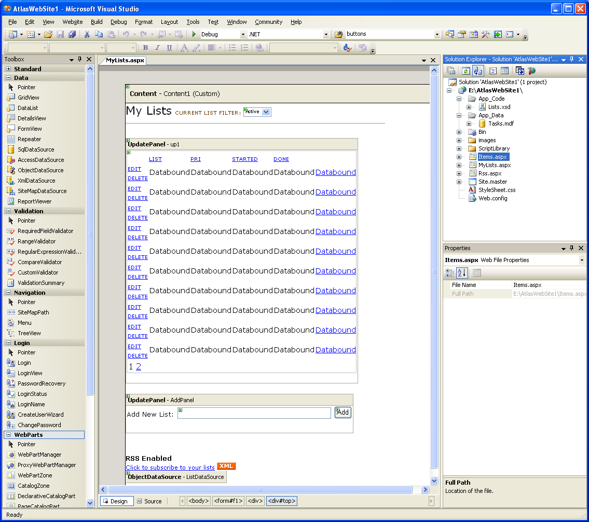Screen dimensions: 589x522
Task: Click Copy Web Site icon in Solution Explorer
Action: (520, 71)
